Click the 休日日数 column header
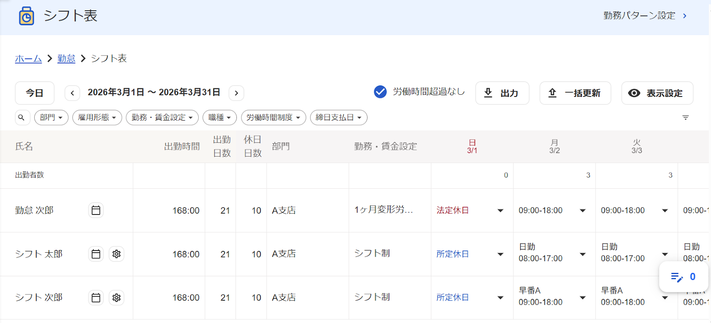 tap(252, 146)
